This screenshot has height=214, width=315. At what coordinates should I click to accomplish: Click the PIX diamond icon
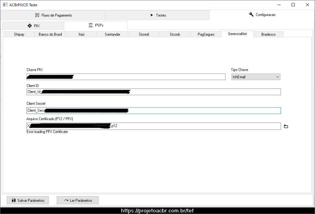pos(29,26)
